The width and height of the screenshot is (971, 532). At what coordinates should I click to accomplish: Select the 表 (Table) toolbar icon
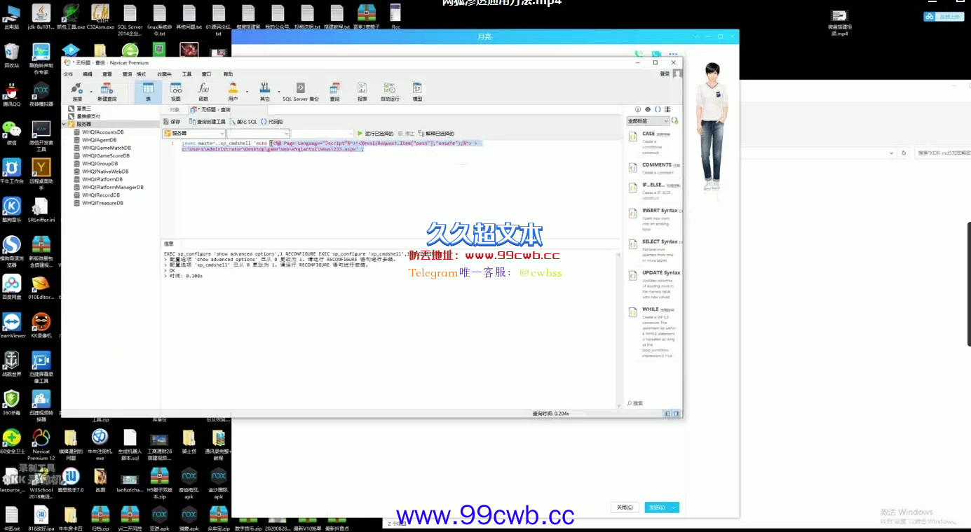click(x=148, y=92)
